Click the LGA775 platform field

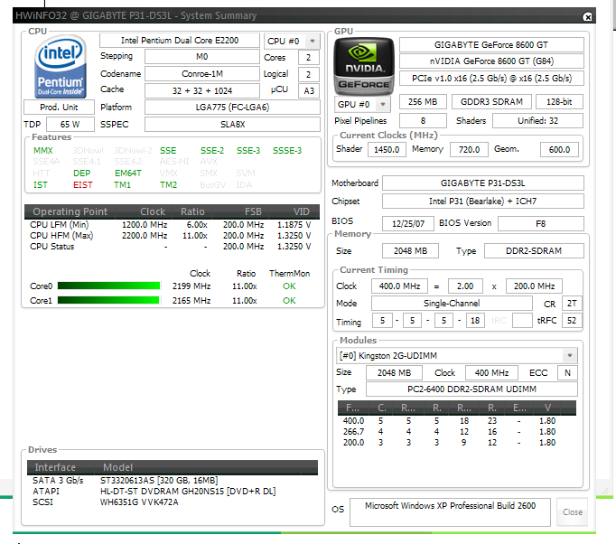tap(232, 107)
